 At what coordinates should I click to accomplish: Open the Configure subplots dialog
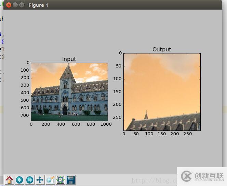tap(61, 180)
